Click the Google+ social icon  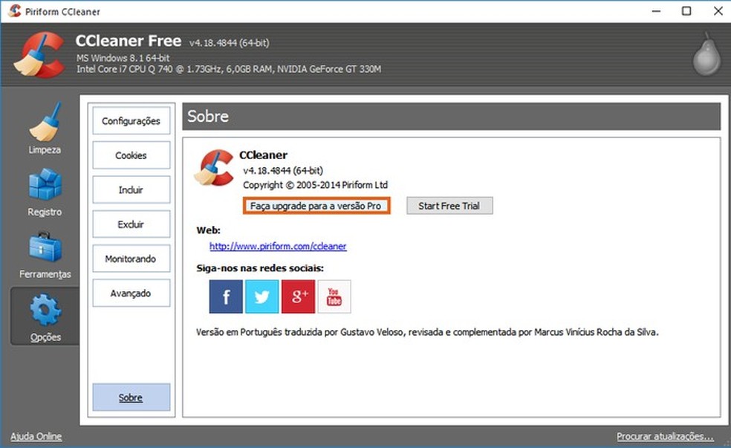point(298,296)
